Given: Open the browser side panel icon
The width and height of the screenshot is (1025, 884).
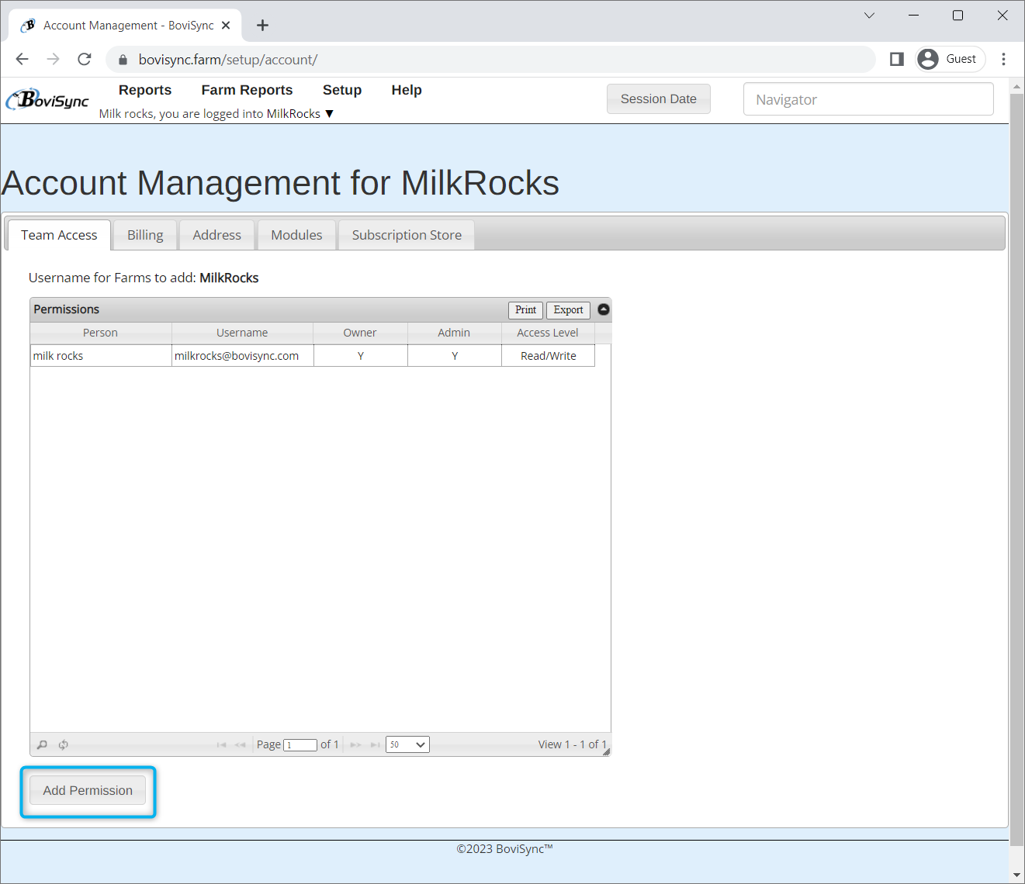Looking at the screenshot, I should (x=897, y=59).
